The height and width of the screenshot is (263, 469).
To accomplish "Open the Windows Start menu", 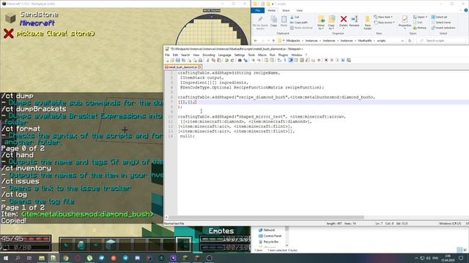I will click(x=6, y=258).
